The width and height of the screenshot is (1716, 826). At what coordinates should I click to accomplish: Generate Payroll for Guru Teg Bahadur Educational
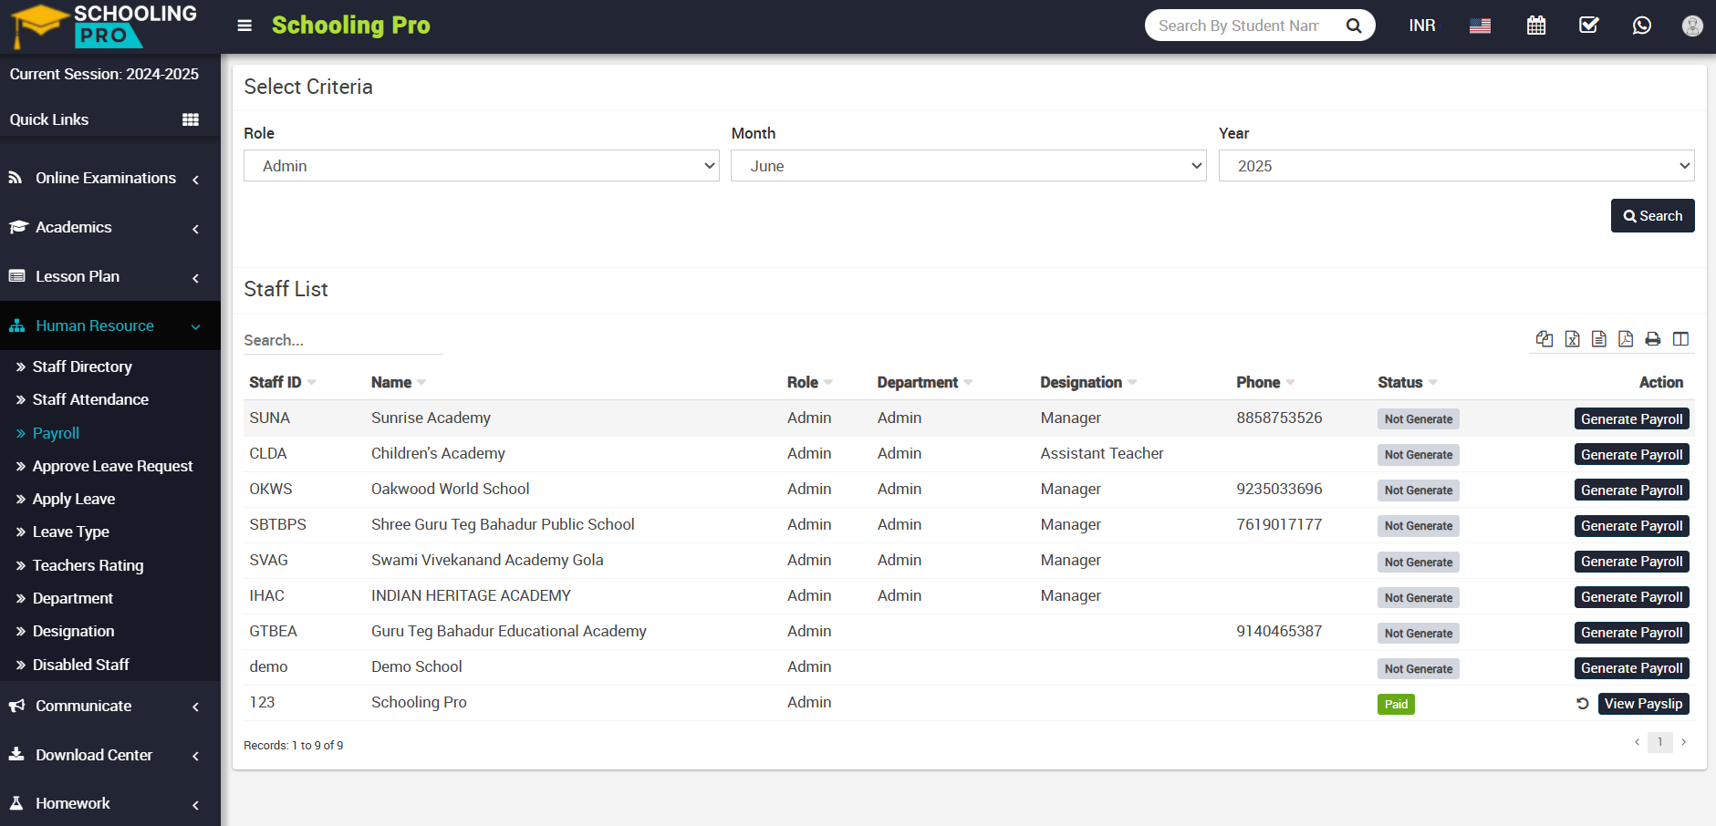pyautogui.click(x=1631, y=633)
